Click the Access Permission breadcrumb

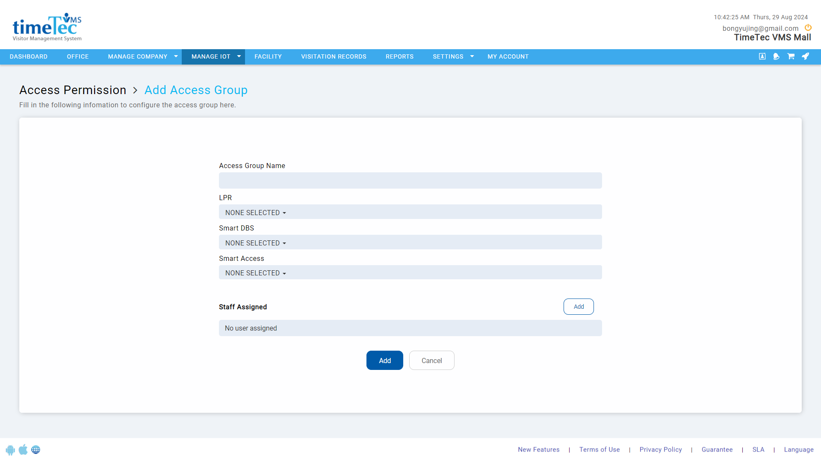(73, 90)
